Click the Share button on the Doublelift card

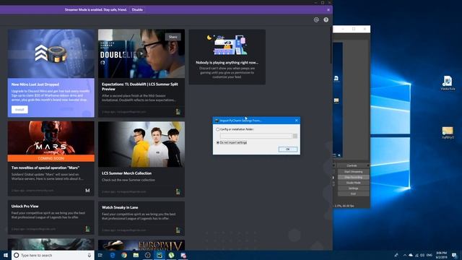[x=173, y=37]
